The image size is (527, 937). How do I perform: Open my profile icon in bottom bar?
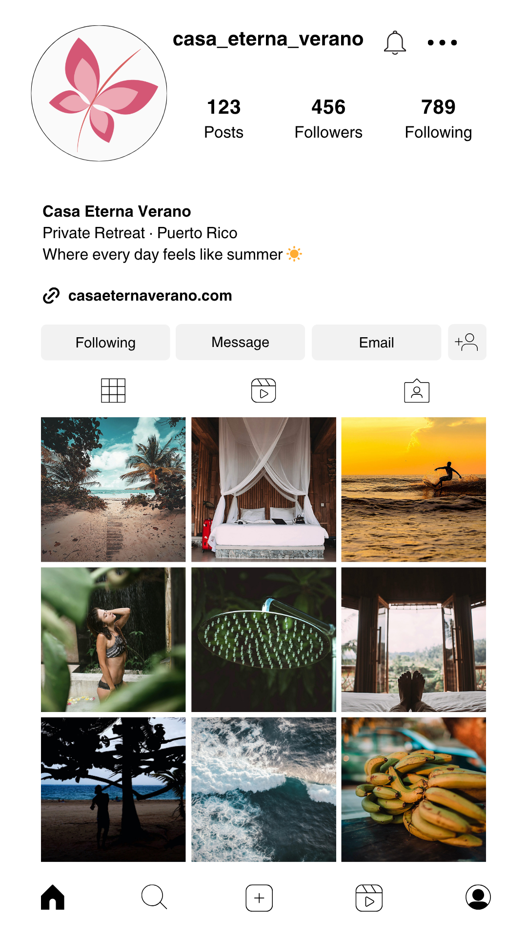(x=478, y=897)
